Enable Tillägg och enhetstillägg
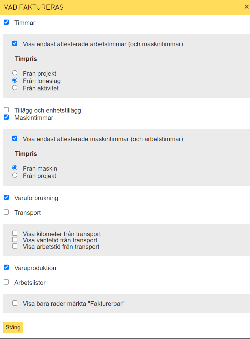This screenshot has width=250, height=339. (6, 110)
